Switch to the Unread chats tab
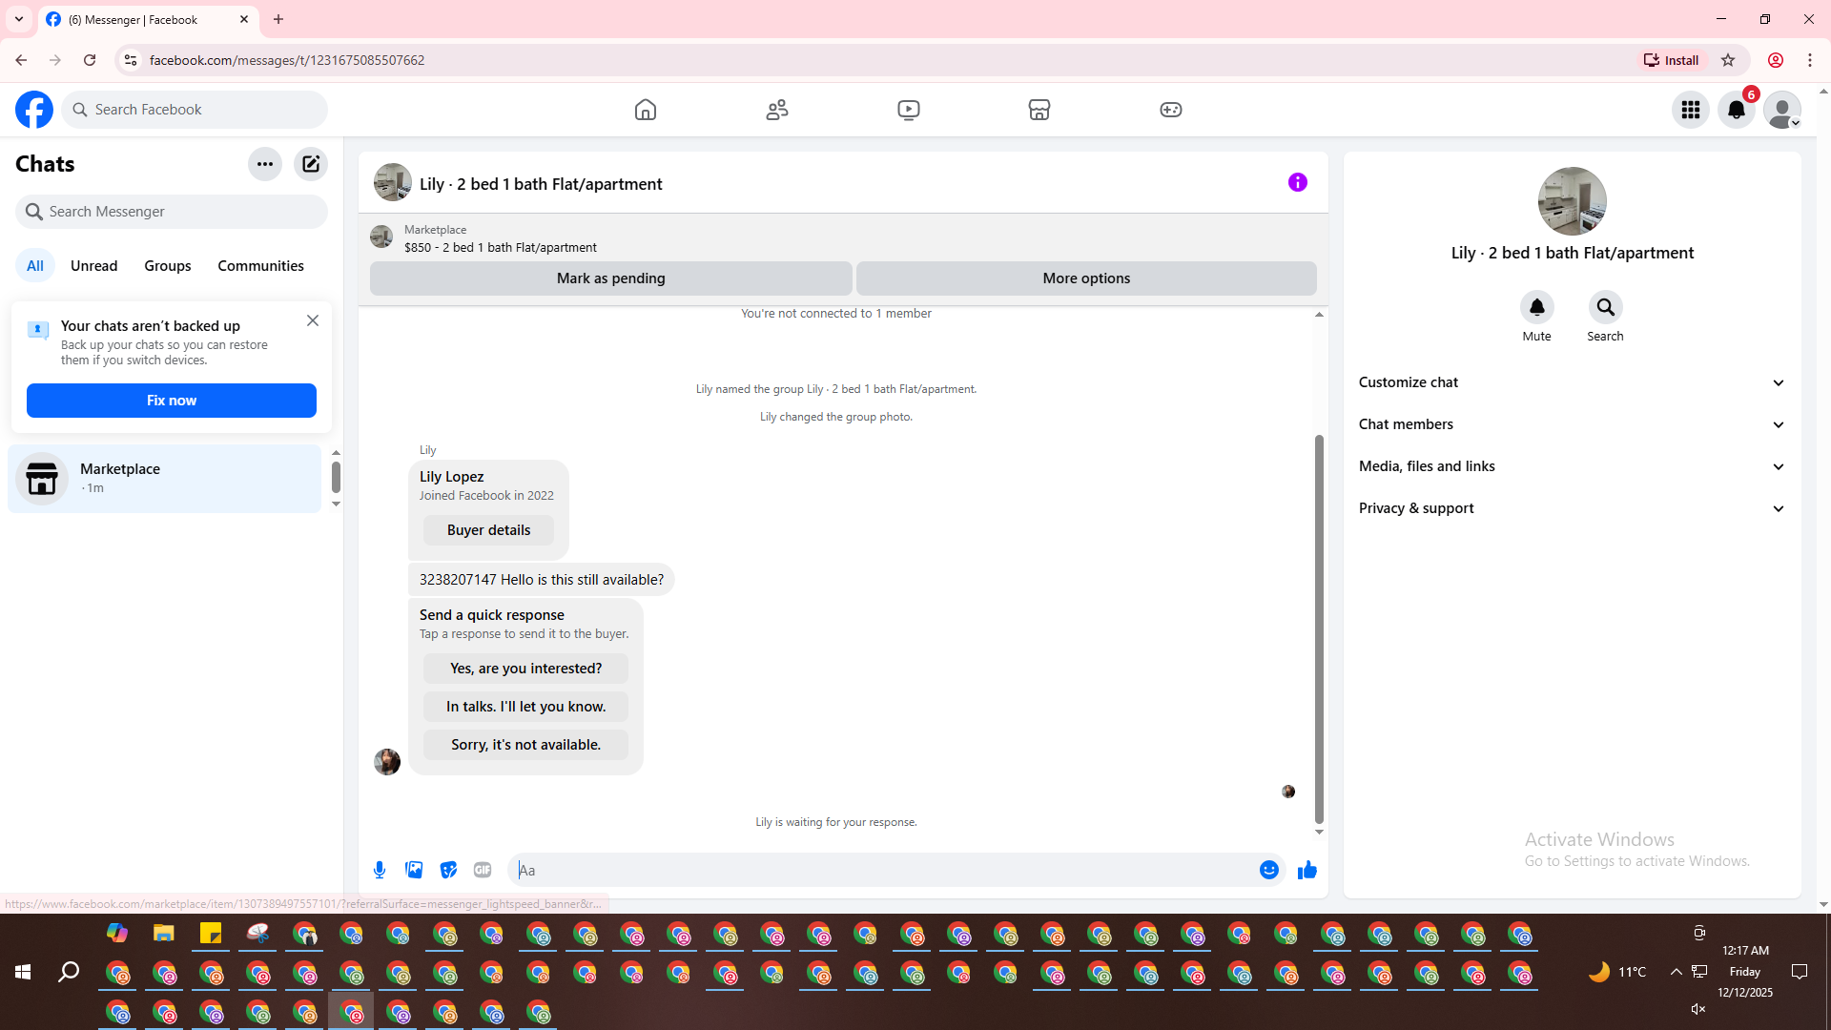 click(93, 266)
